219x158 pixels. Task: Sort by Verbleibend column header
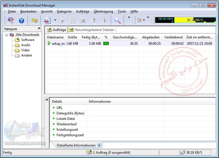click(173, 37)
